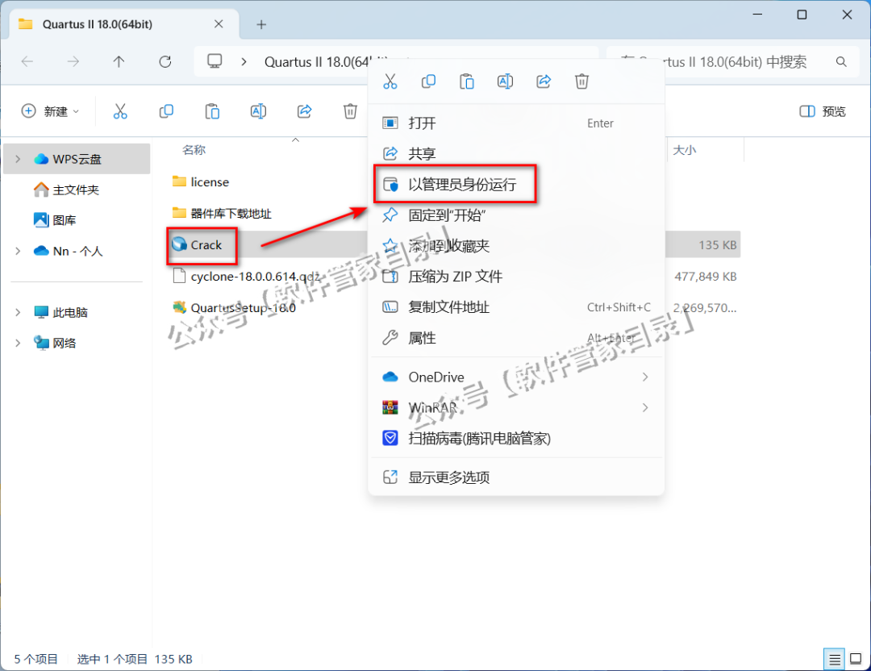Click the Refresh icon in the navigation bar
871x671 pixels.
[x=165, y=61]
